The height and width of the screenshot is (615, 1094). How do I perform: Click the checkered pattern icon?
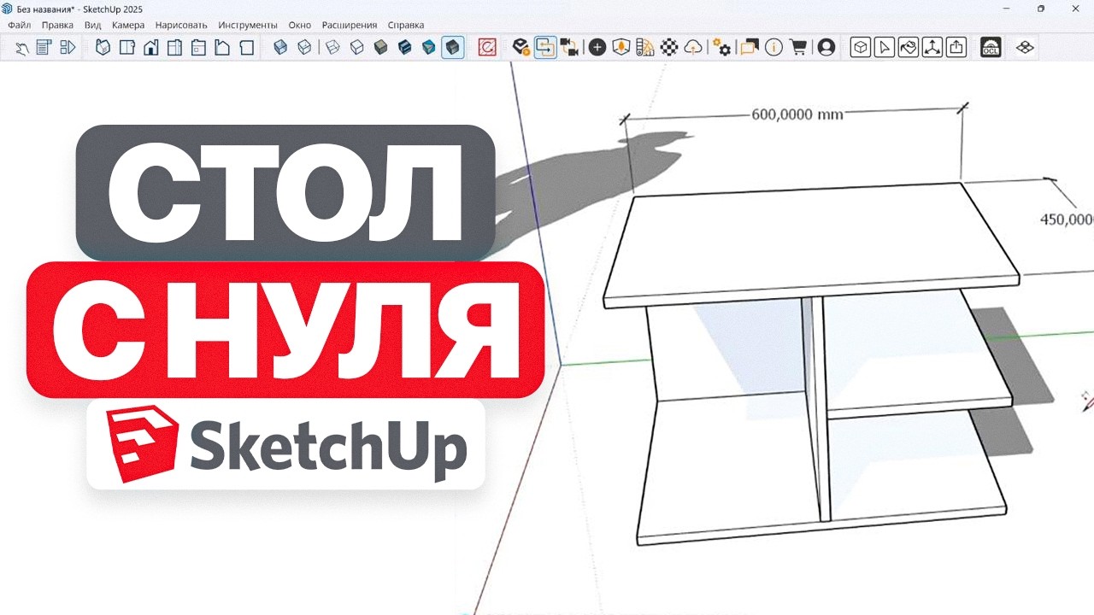point(670,48)
